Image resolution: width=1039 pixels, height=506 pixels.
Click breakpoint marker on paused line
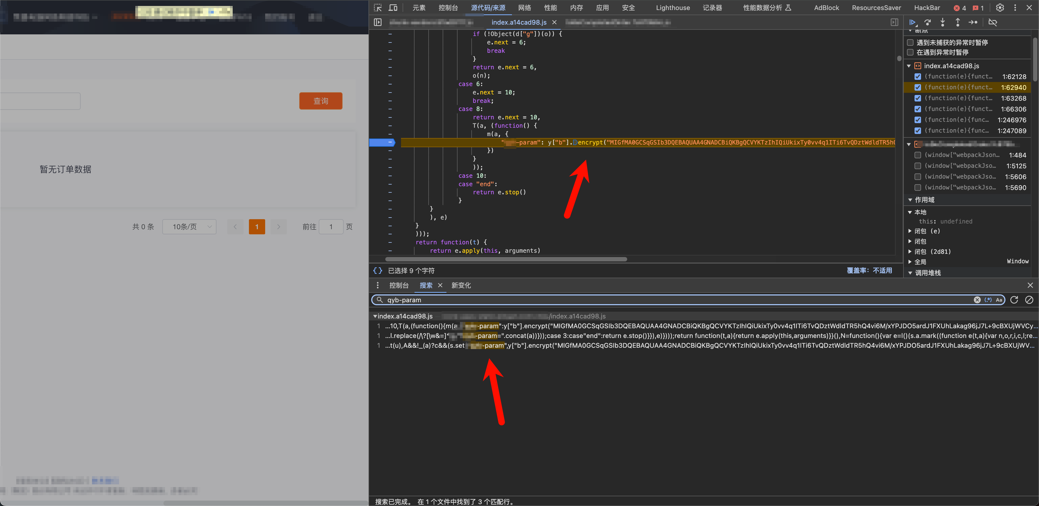pyautogui.click(x=382, y=142)
